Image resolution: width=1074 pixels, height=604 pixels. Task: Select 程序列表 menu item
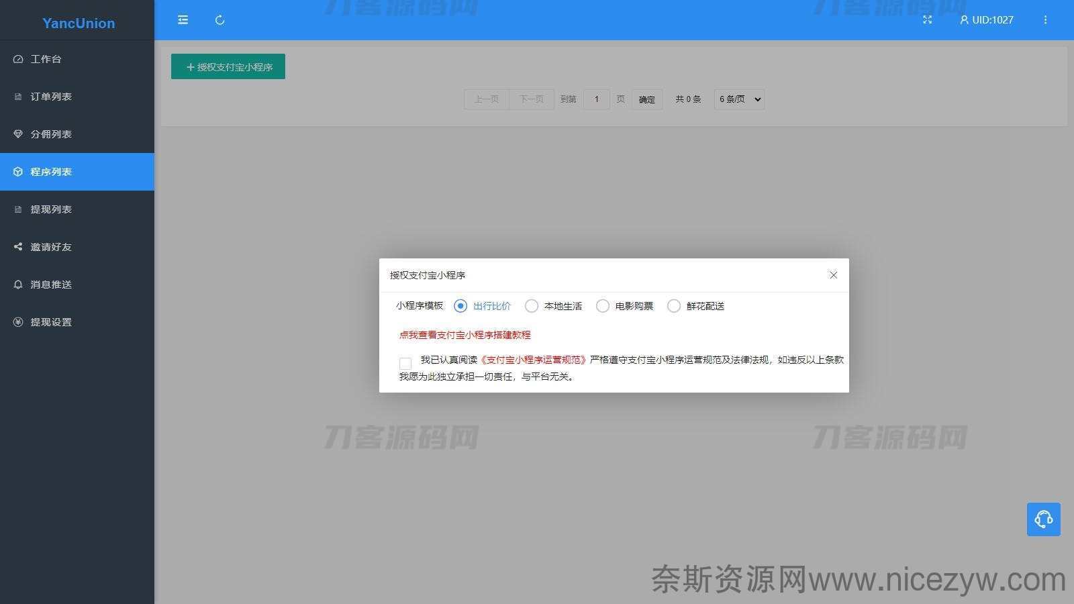77,172
